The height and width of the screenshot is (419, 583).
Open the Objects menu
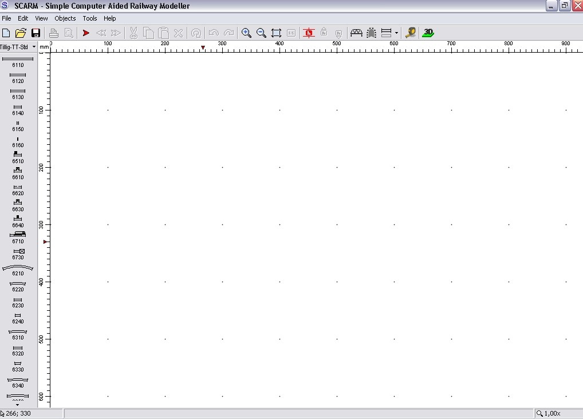pos(65,18)
